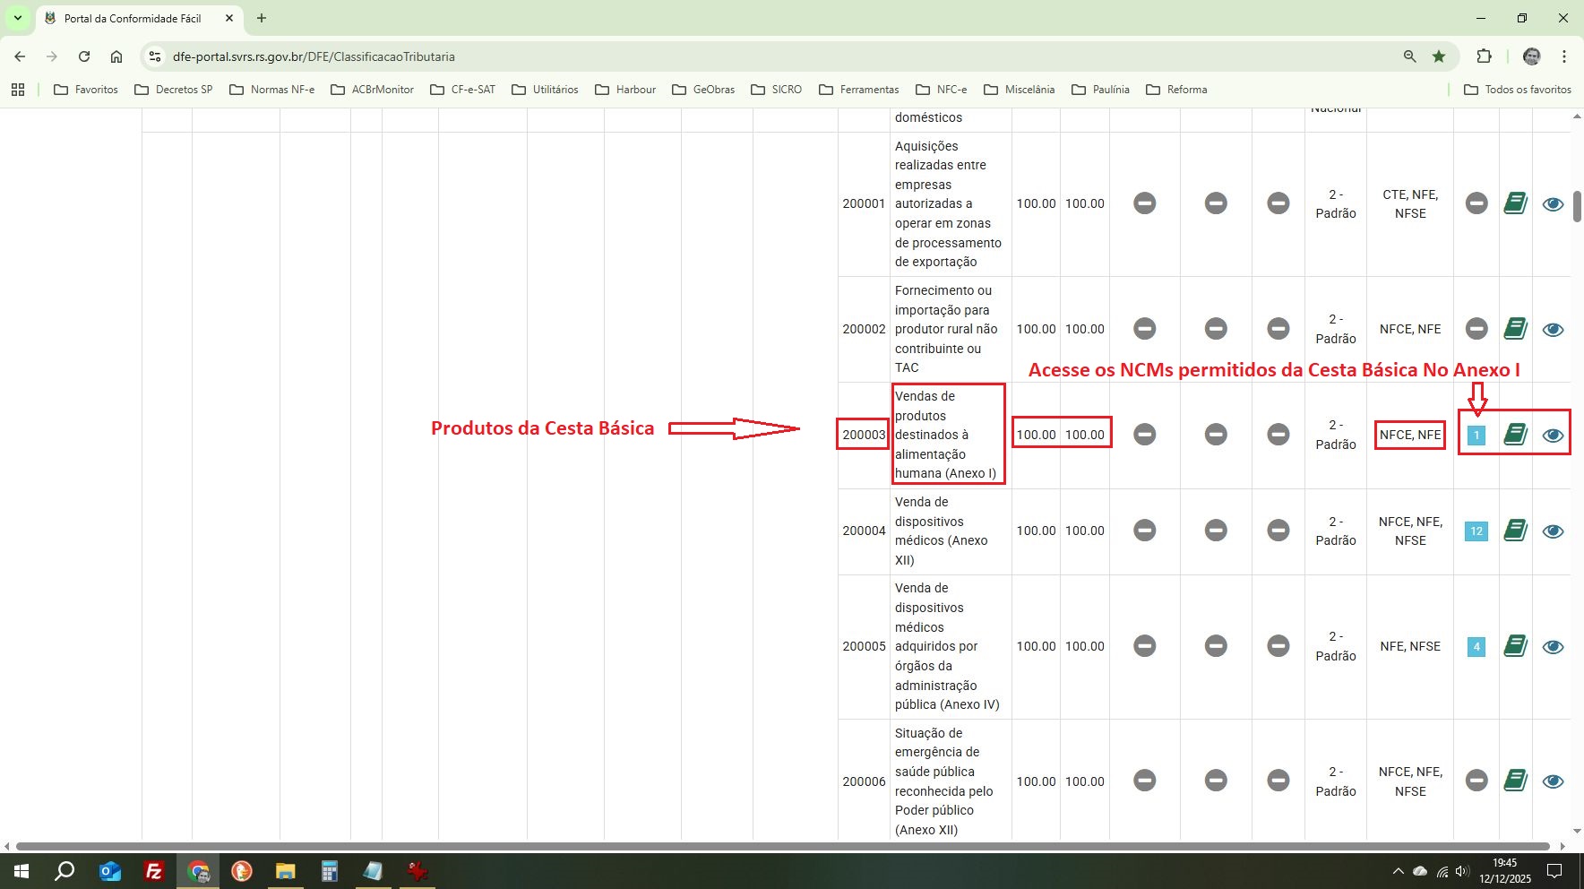The image size is (1584, 889).
Task: Click the eye icon on row 200005
Action: click(x=1554, y=645)
